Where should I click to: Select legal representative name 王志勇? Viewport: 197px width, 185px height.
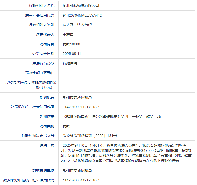(68, 35)
